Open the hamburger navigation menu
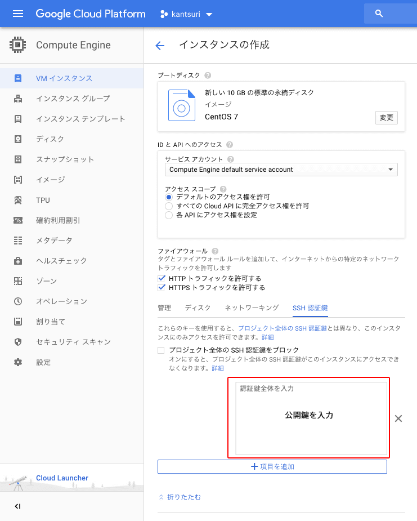The width and height of the screenshot is (417, 521). pyautogui.click(x=18, y=14)
